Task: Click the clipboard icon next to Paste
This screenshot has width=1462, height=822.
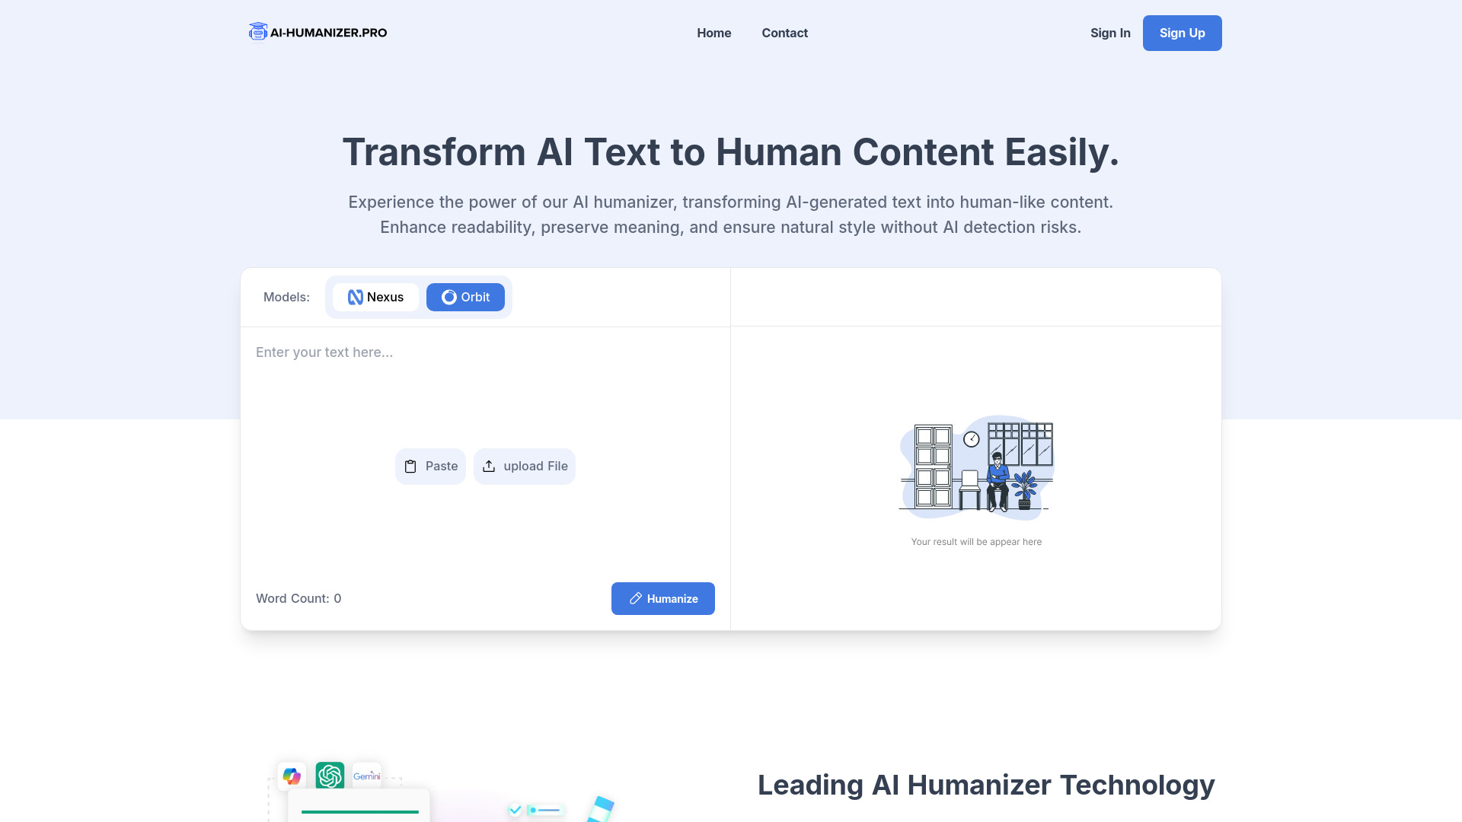Action: pos(410,466)
